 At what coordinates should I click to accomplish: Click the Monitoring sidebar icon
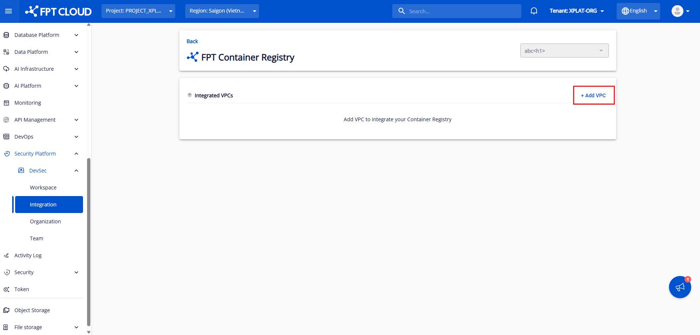point(6,103)
